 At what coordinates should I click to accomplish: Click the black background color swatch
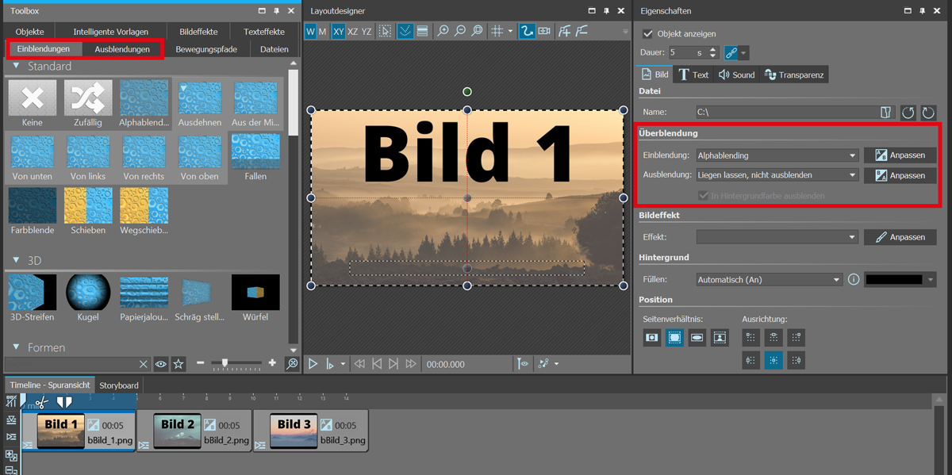[893, 280]
